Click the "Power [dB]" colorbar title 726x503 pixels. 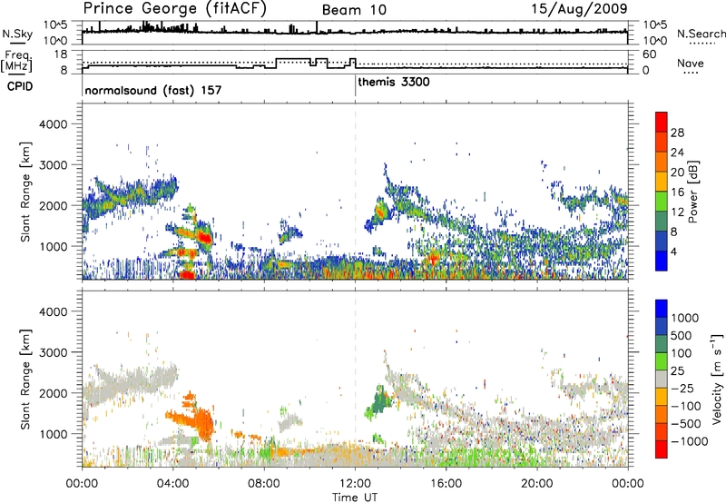tap(693, 192)
